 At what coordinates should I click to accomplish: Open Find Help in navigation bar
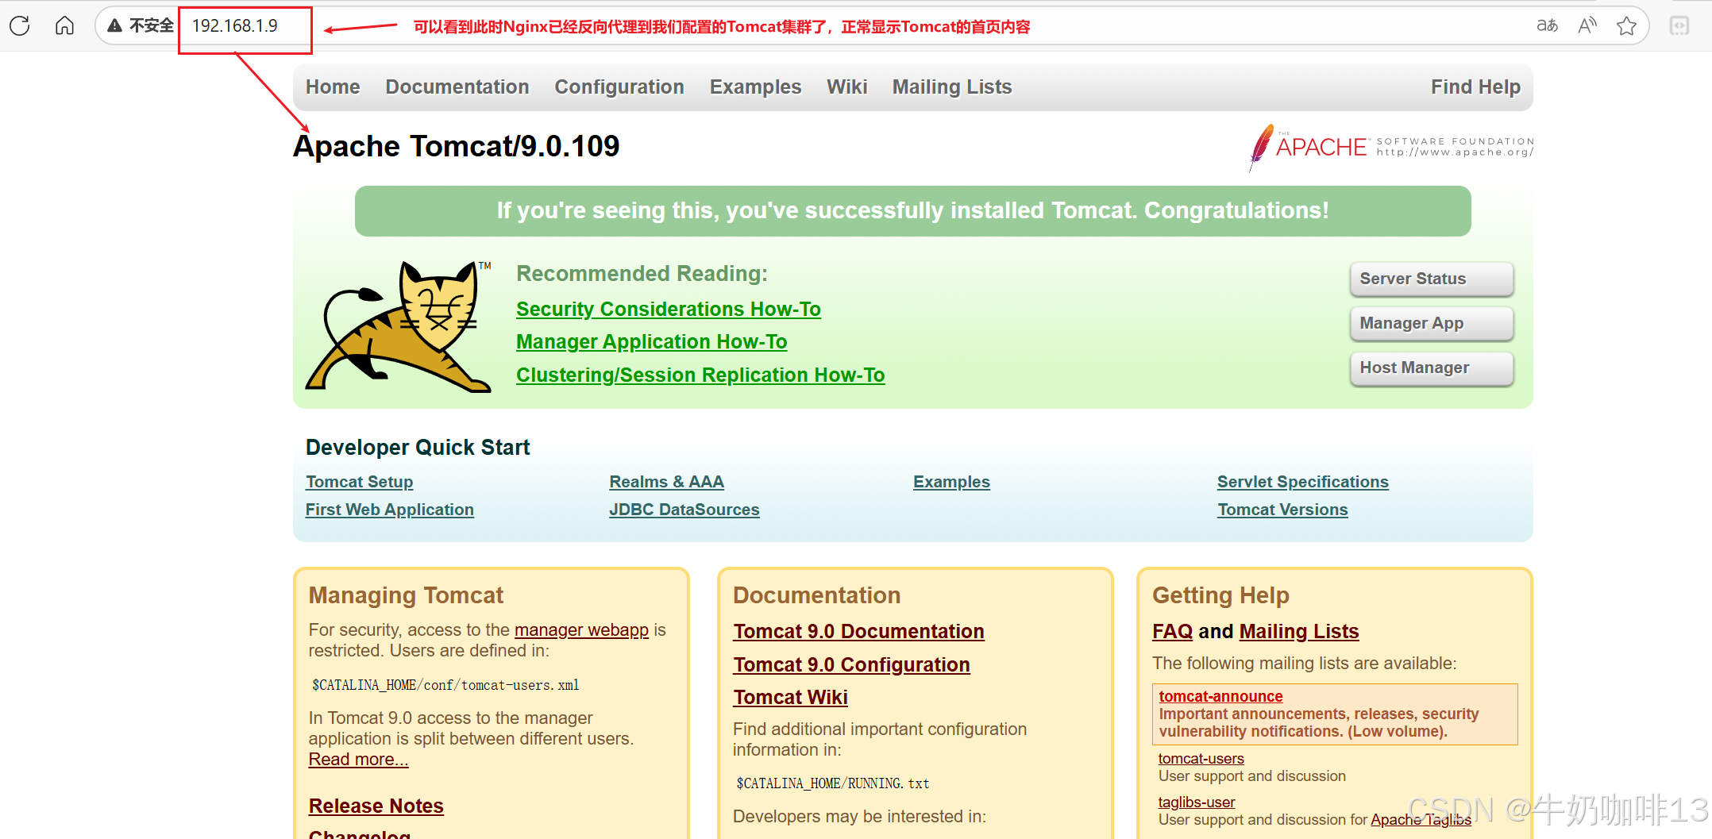[x=1475, y=87]
